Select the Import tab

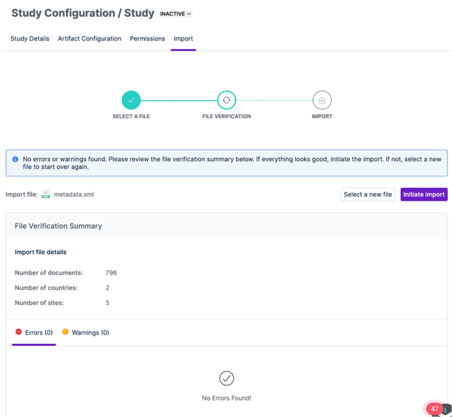coord(183,38)
